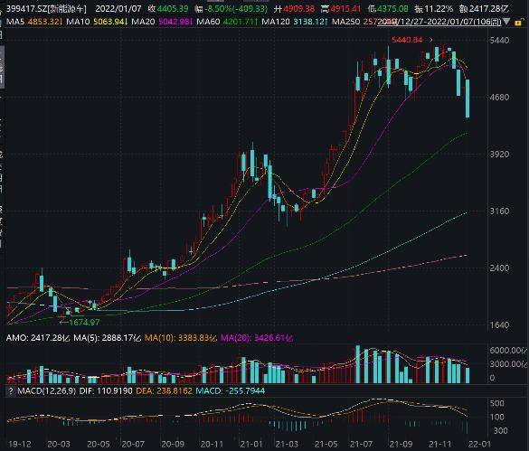The width and height of the screenshot is (529, 451).
Task: Click the orange lock icon at top right
Action: click(x=518, y=23)
